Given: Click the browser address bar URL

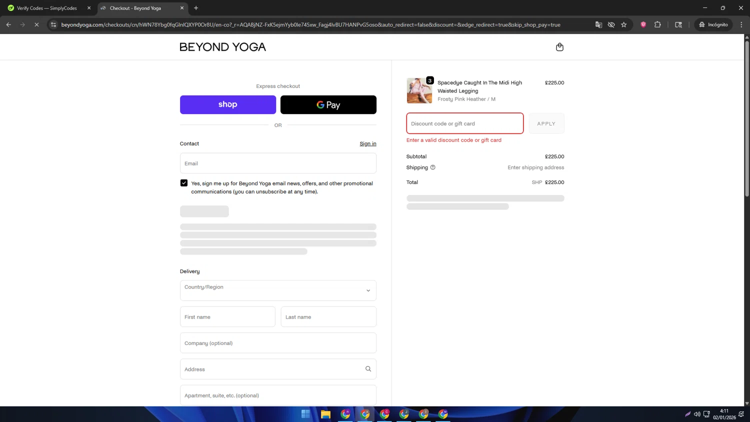Looking at the screenshot, I should click(x=310, y=24).
